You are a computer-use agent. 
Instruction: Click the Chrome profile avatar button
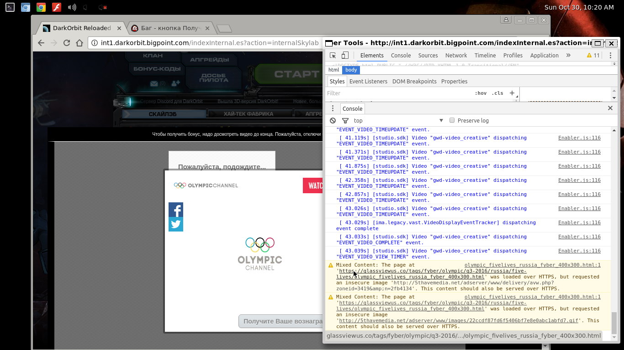pos(506,20)
